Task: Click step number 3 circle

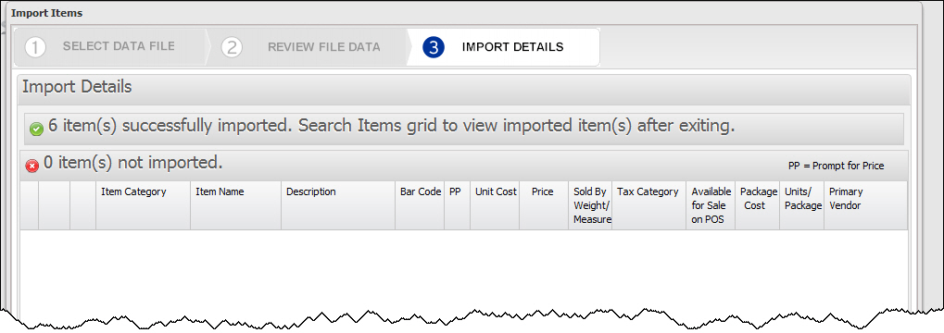Action: [434, 47]
